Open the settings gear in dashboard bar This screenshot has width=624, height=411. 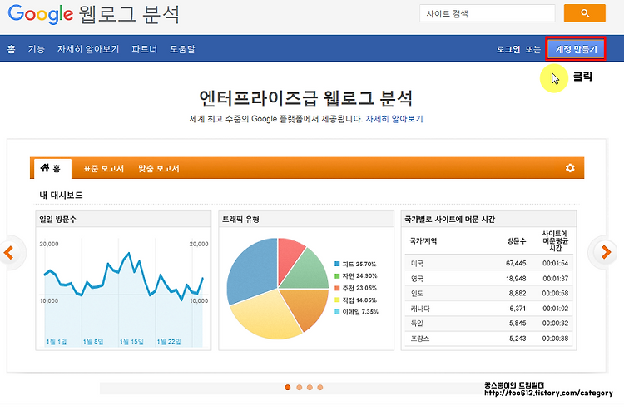pos(570,168)
